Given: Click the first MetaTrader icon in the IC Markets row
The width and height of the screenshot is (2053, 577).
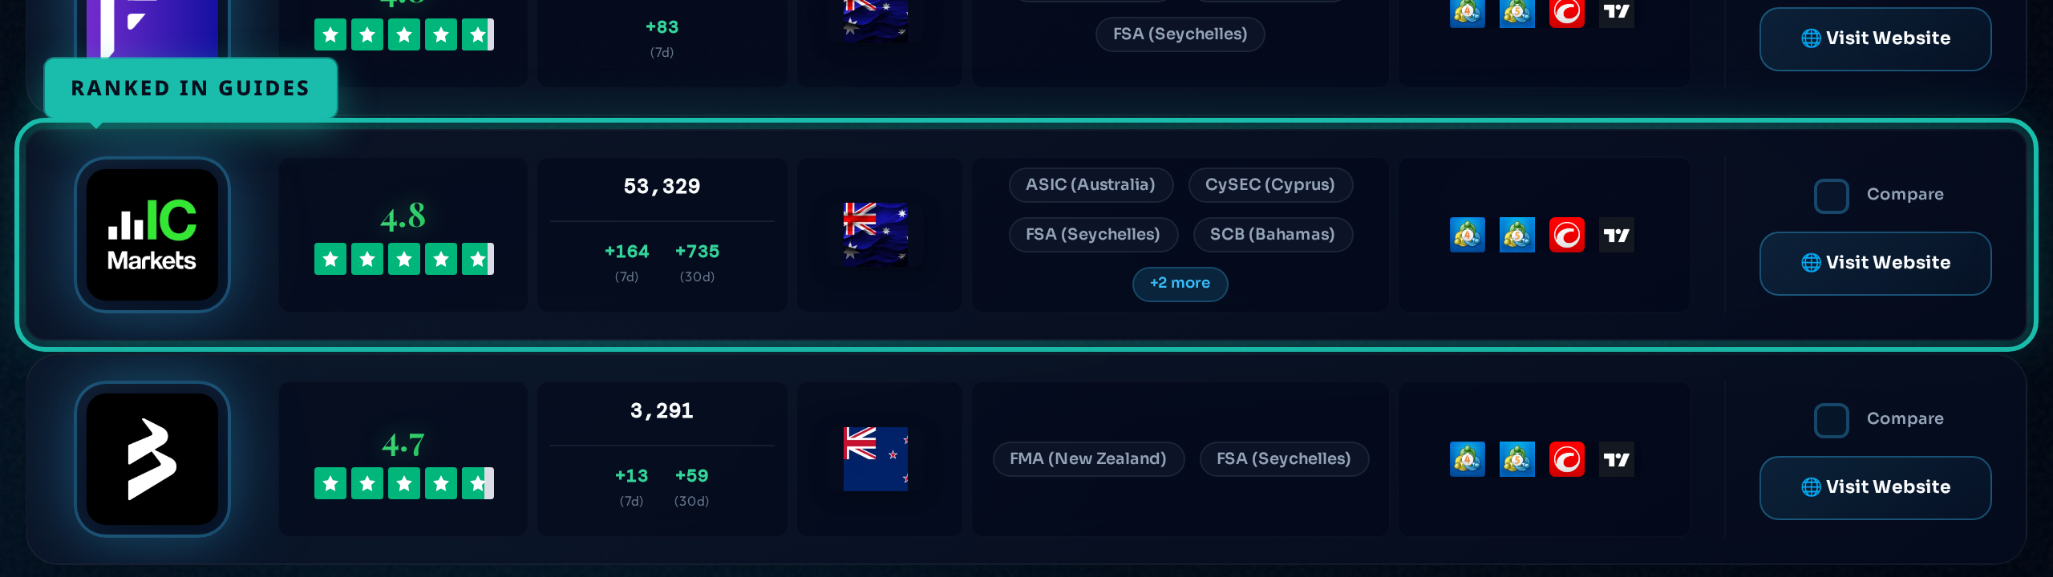Looking at the screenshot, I should 1467,235.
